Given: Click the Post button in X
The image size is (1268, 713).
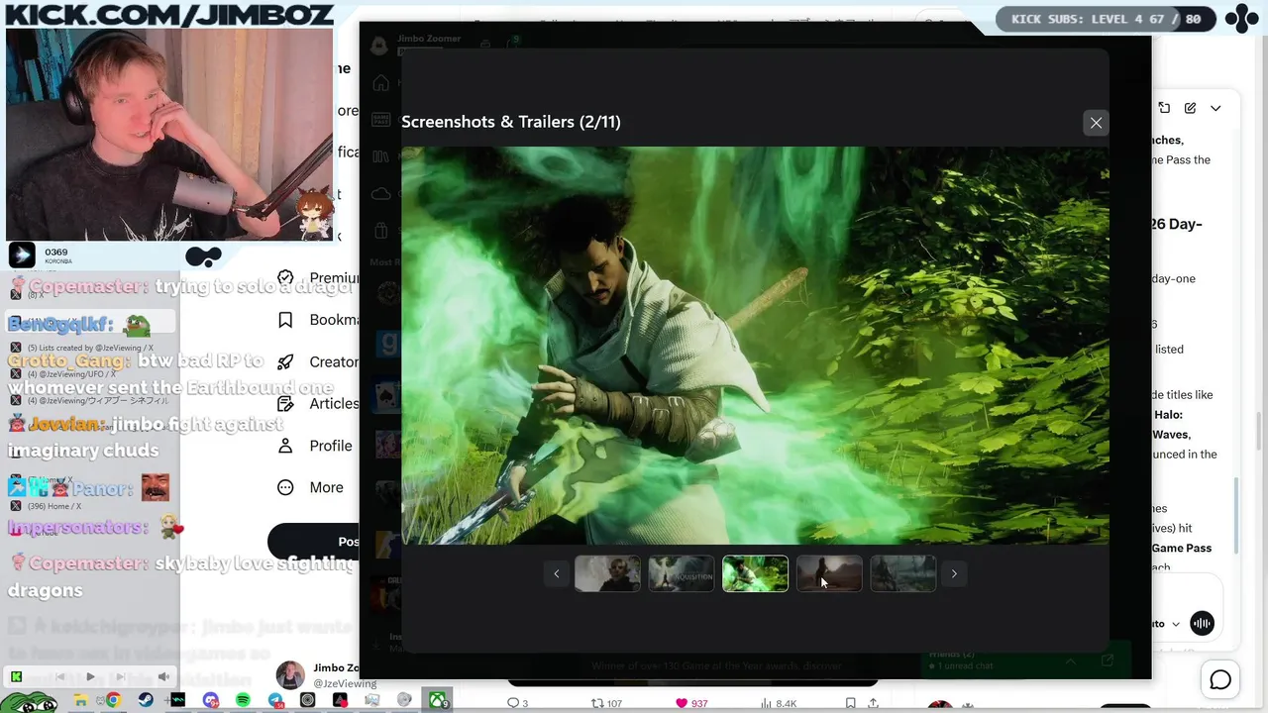Looking at the screenshot, I should 314,542.
